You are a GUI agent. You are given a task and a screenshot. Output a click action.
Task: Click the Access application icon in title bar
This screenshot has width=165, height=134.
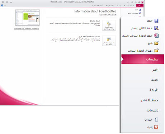pos(142,2)
